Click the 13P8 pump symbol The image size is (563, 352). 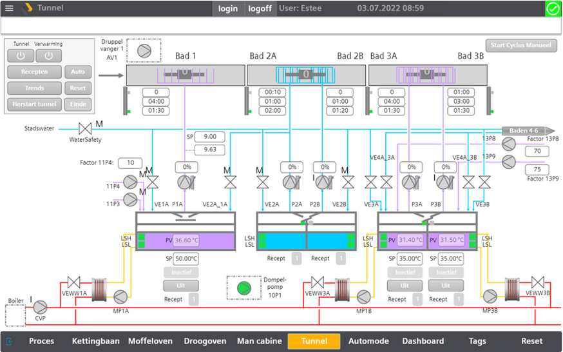(x=508, y=144)
